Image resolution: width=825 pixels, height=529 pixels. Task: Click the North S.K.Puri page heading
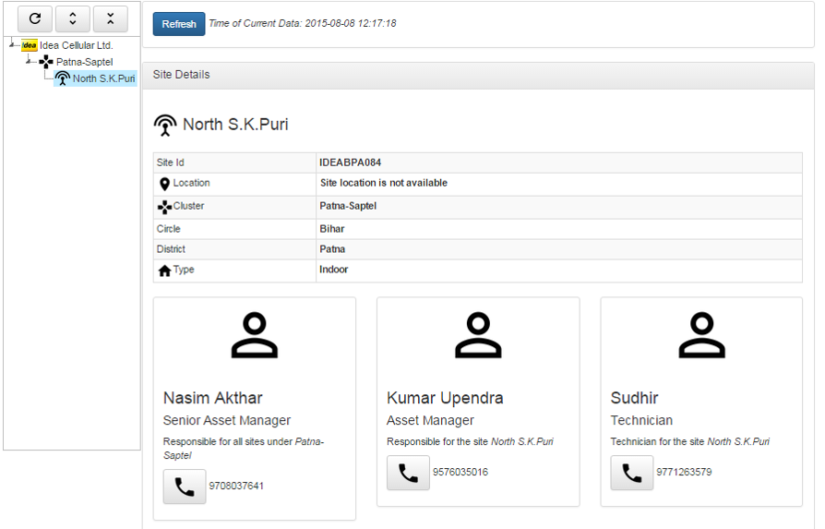point(235,125)
